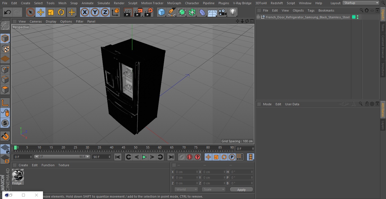Toggle visibility dots of refrigerator object
Screen dimensions: 386x199
pyautogui.click(x=358, y=17)
